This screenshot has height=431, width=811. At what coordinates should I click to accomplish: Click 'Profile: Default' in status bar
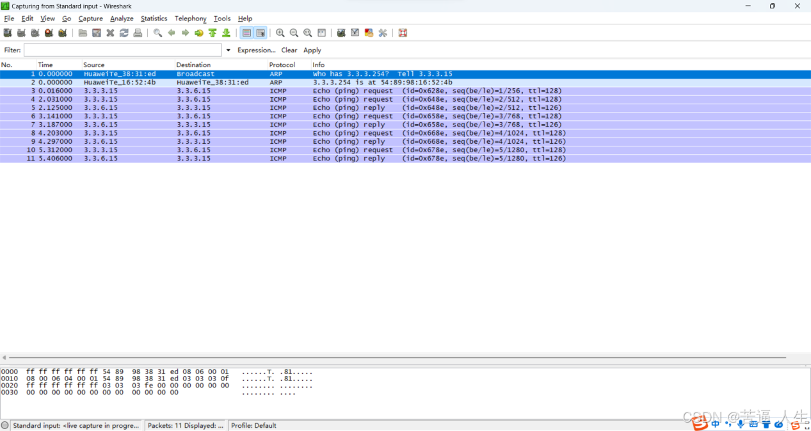pyautogui.click(x=253, y=425)
